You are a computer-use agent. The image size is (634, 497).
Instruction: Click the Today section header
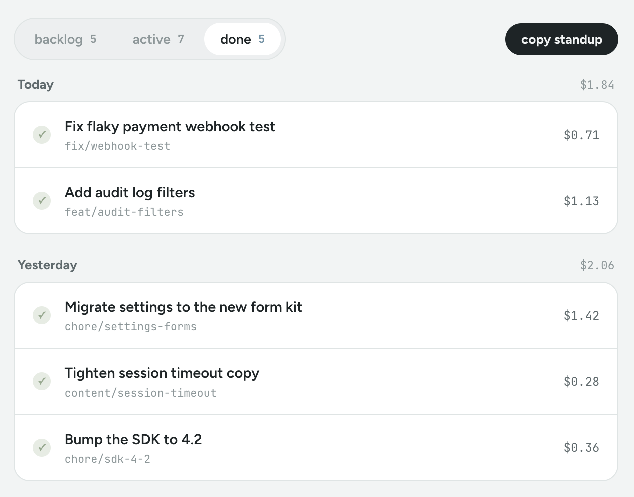36,84
